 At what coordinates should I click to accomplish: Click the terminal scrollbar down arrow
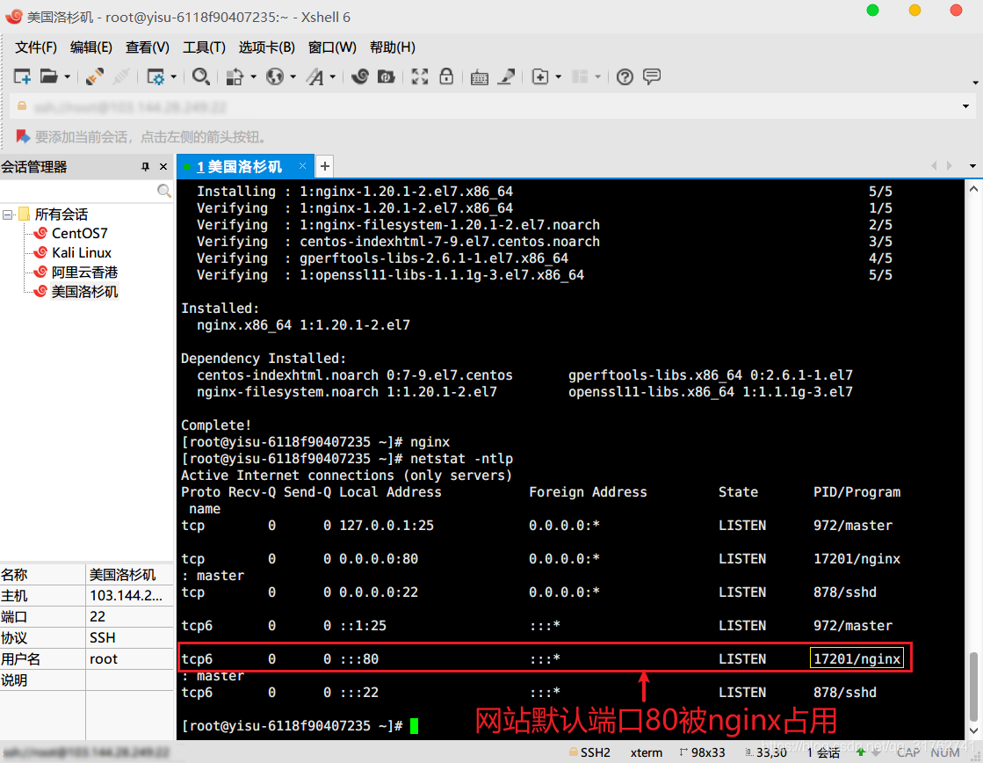click(x=973, y=731)
